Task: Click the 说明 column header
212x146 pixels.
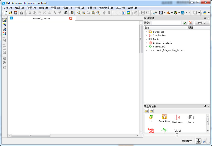Action: (198, 28)
